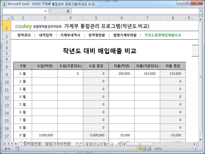Go to first sheet navigation arrow
This screenshot has width=205, height=154.
point(5,144)
